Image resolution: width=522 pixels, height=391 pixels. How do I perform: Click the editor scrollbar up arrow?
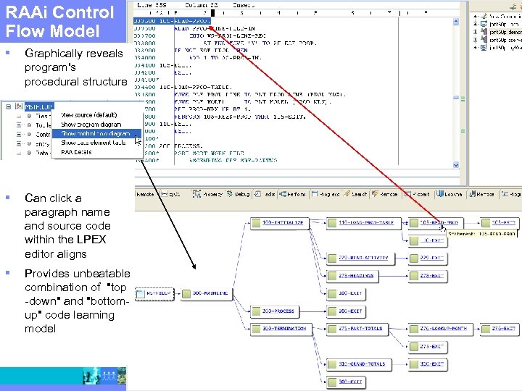point(456,22)
